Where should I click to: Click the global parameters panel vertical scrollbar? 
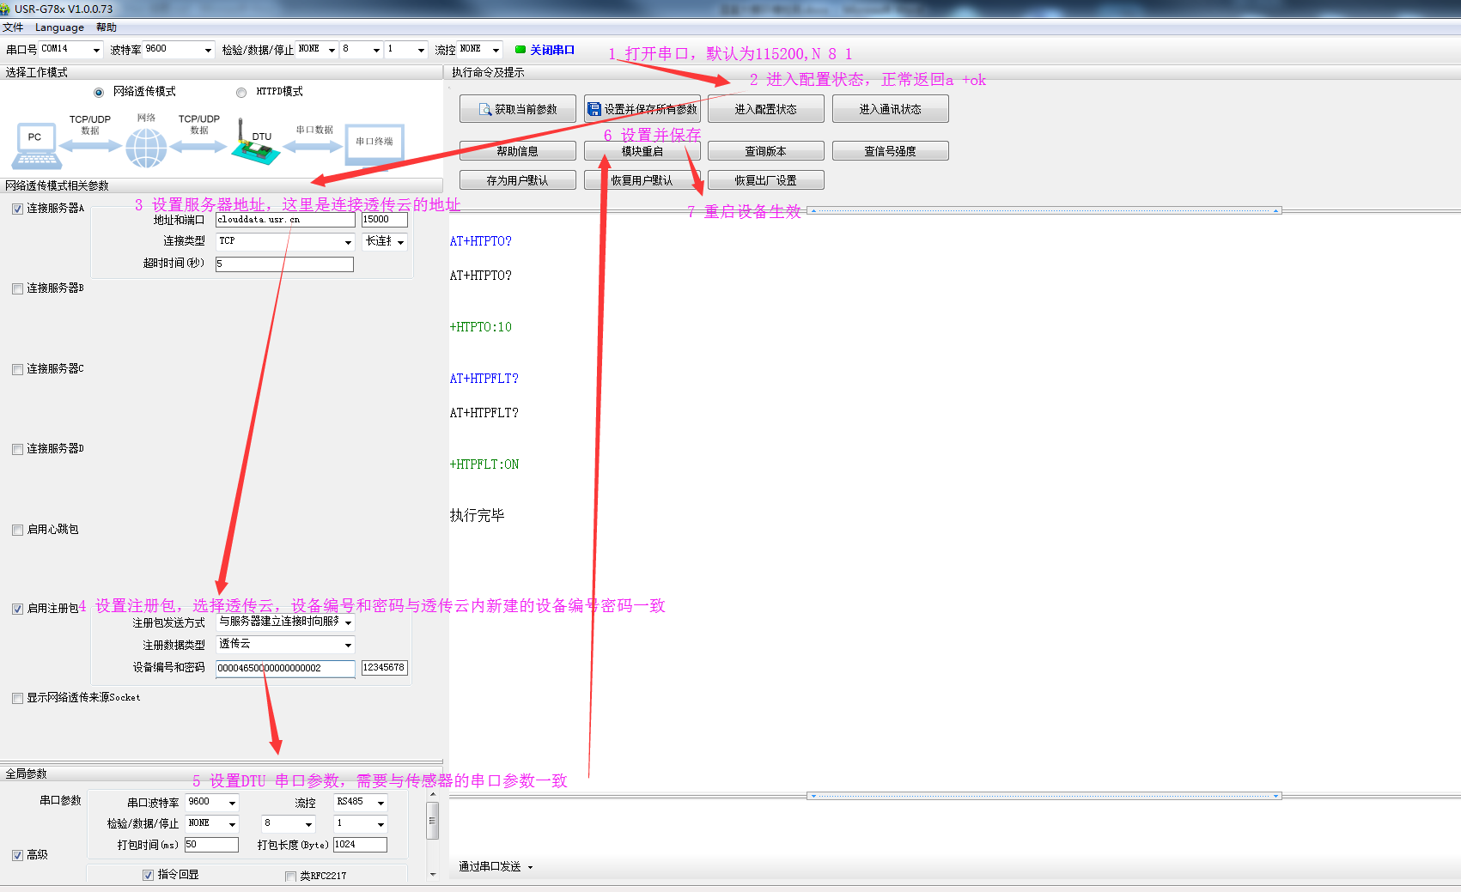tap(433, 822)
